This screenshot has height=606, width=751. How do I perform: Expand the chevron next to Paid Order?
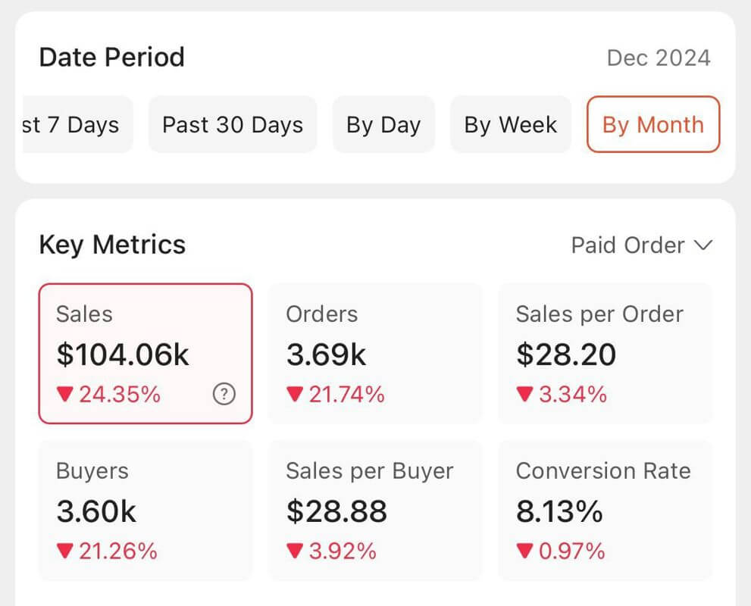(x=702, y=245)
